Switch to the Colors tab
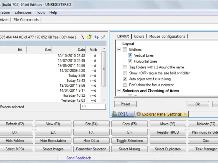The height and width of the screenshot is (163, 218). [139, 36]
